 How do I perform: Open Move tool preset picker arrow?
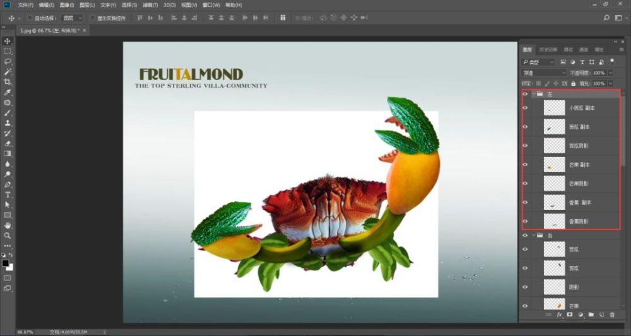coord(20,18)
